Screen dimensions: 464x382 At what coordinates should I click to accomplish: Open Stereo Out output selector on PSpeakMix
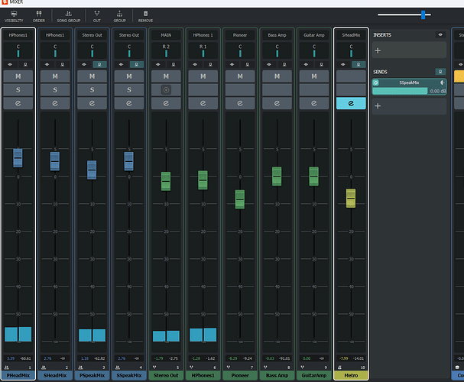click(x=92, y=35)
